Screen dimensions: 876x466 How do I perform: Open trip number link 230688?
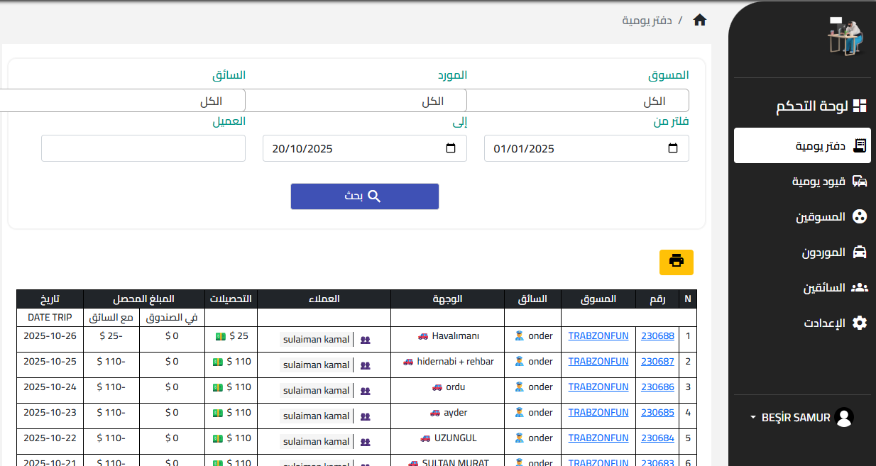tap(657, 336)
